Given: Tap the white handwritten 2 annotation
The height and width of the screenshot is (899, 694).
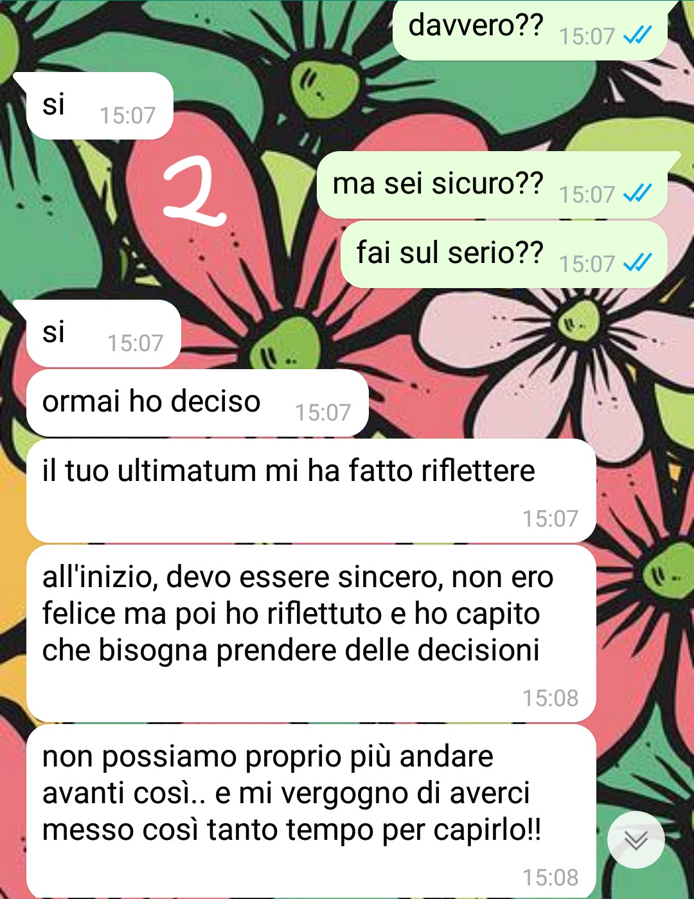Looking at the screenshot, I should [193, 191].
